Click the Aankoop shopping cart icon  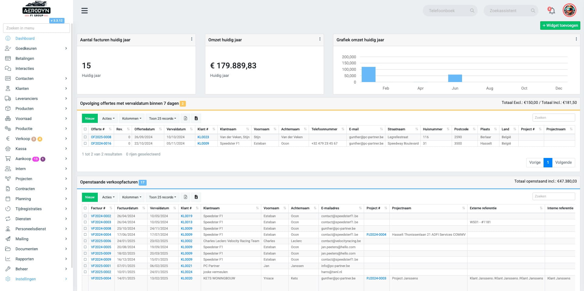(x=8, y=159)
